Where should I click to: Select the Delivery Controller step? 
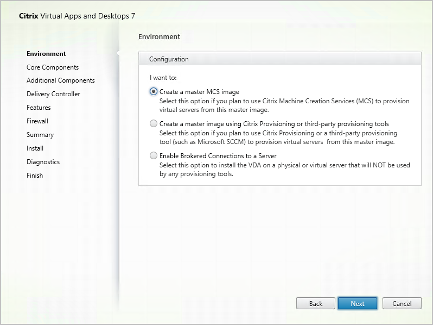pyautogui.click(x=53, y=94)
